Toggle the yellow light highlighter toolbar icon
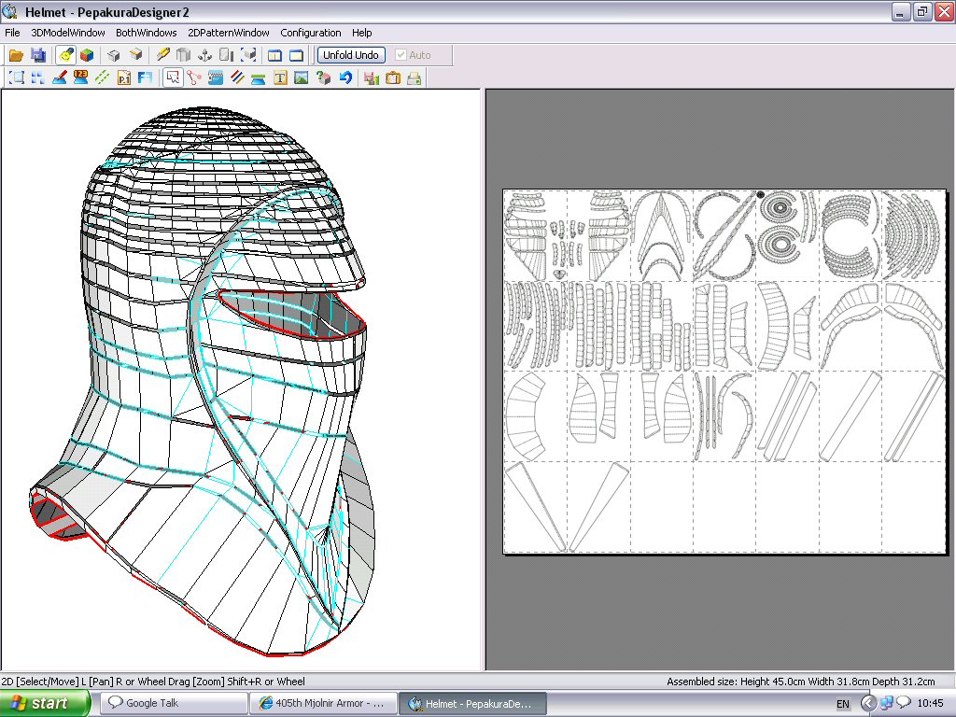Screen dimensions: 956x717 (66, 55)
